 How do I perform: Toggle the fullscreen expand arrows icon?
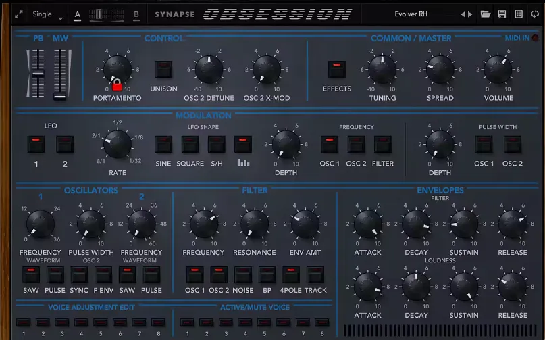click(19, 14)
